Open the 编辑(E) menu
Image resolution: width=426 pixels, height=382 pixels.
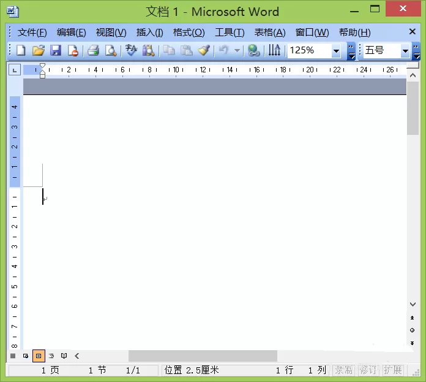(71, 32)
